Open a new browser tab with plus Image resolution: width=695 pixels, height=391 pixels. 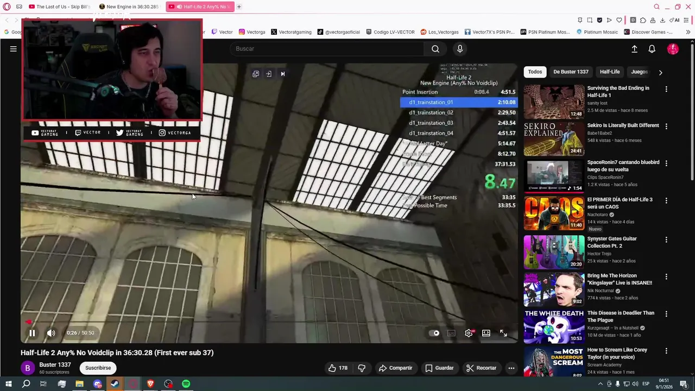pyautogui.click(x=239, y=7)
